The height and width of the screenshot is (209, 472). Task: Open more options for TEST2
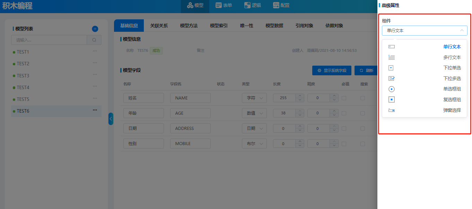pos(95,63)
